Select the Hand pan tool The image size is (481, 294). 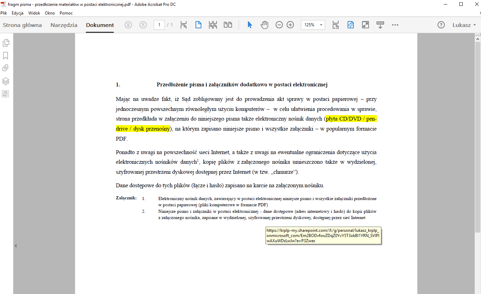(264, 25)
